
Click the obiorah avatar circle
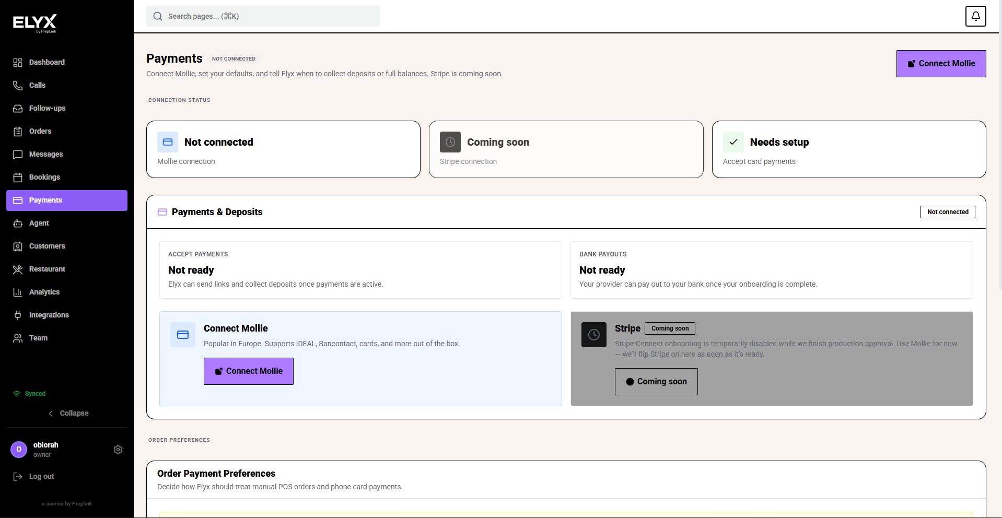[19, 450]
